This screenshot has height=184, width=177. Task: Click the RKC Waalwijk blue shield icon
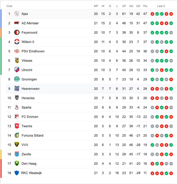point(17,173)
